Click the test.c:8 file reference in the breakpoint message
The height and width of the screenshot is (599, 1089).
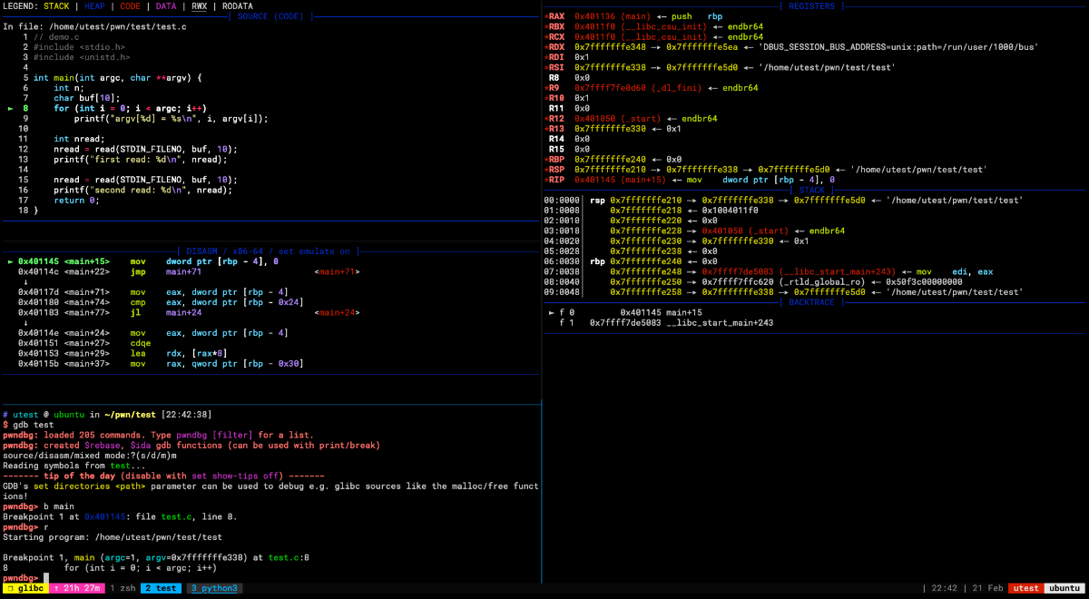tap(289, 557)
